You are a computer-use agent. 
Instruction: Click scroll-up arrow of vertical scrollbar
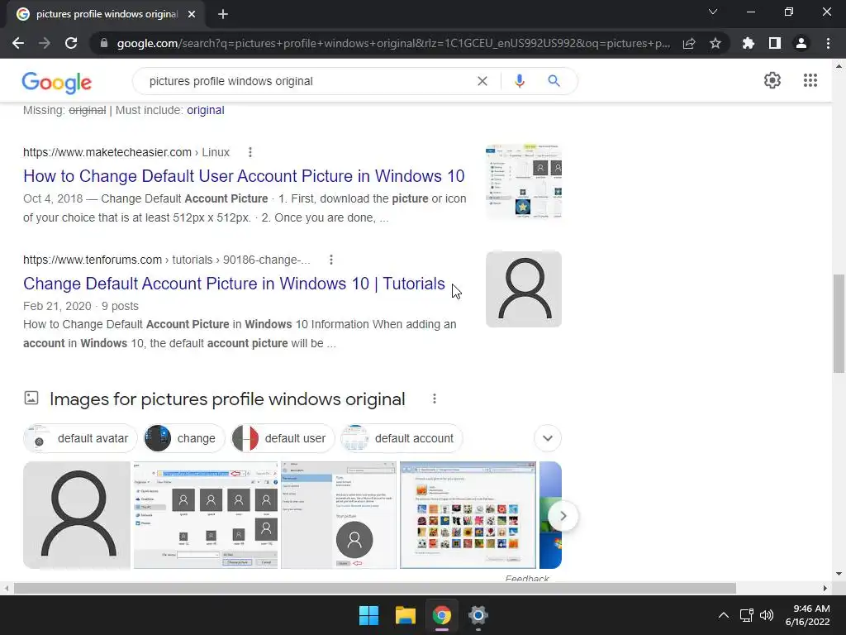pos(839,66)
